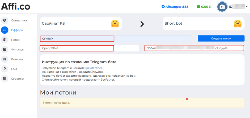Select the Short bot card
This screenshot has height=118, width=250.
point(204,24)
